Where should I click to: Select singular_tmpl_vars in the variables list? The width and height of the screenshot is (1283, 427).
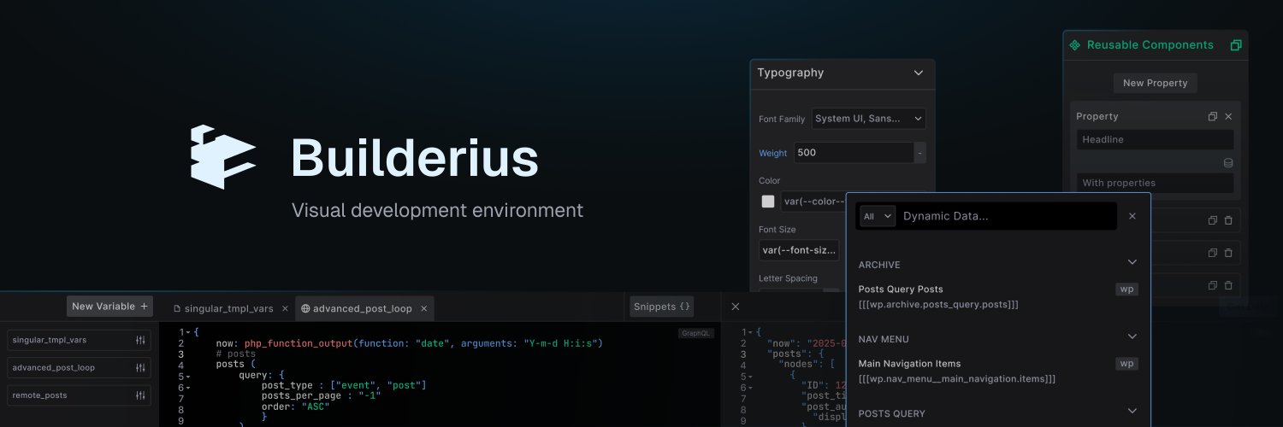[79, 340]
